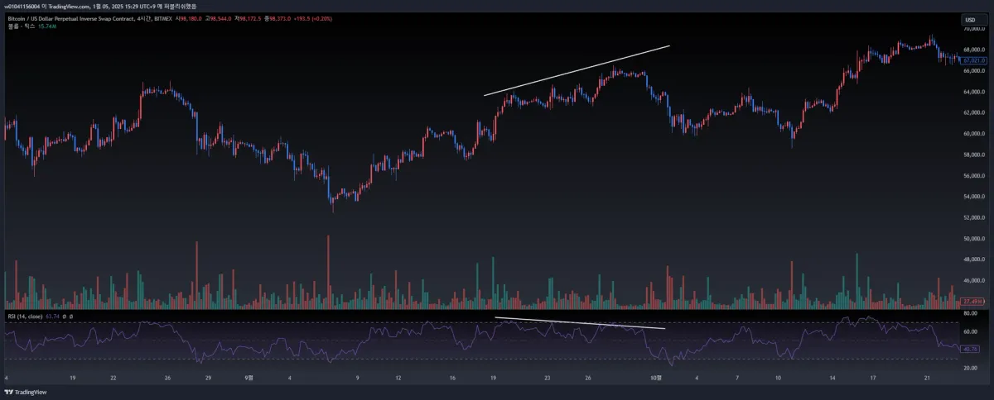The image size is (994, 400).
Task: Click the close price 98,373.0 value
Action: (x=279, y=19)
